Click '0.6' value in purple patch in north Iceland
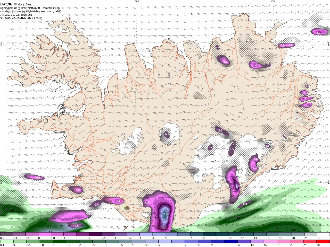Image resolution: width=330 pixels, height=247 pixels. point(225,62)
